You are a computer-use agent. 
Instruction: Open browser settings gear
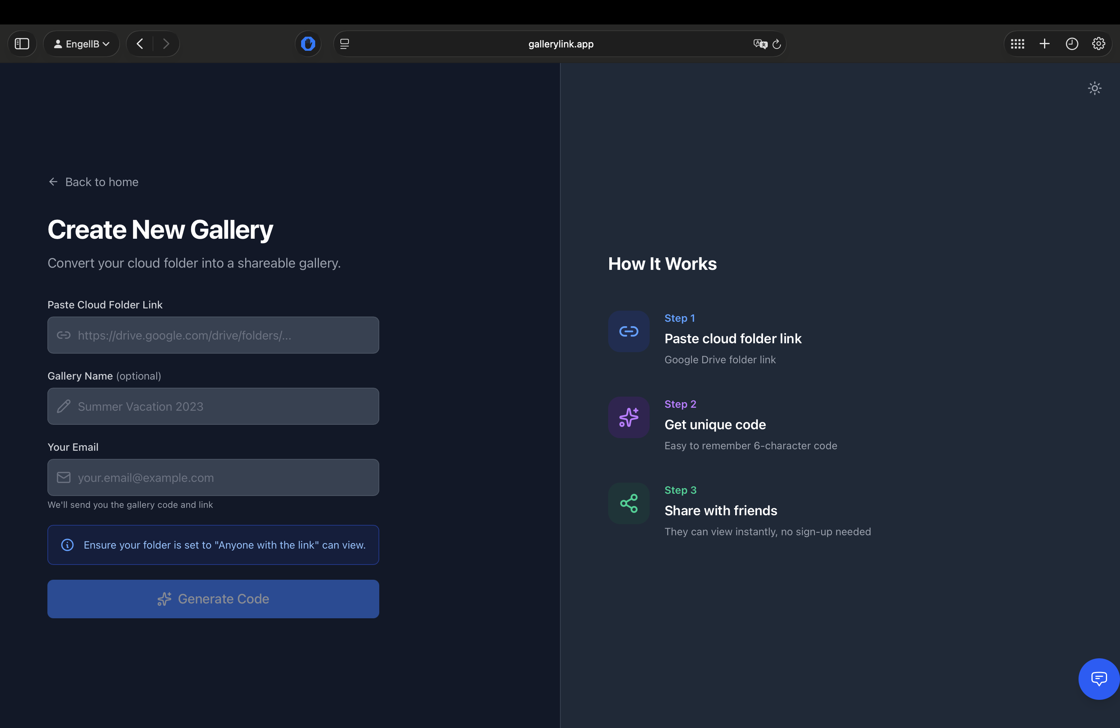coord(1099,44)
